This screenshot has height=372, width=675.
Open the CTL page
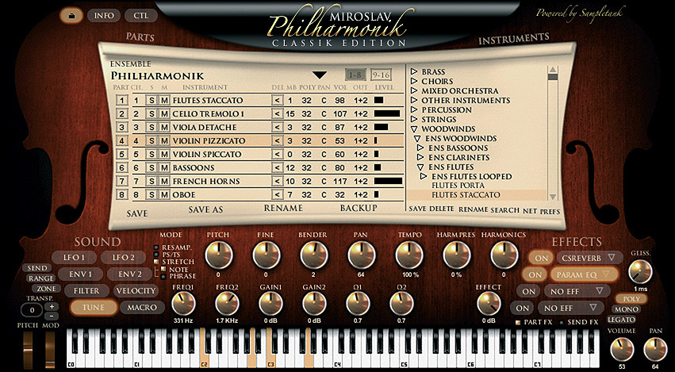(140, 16)
